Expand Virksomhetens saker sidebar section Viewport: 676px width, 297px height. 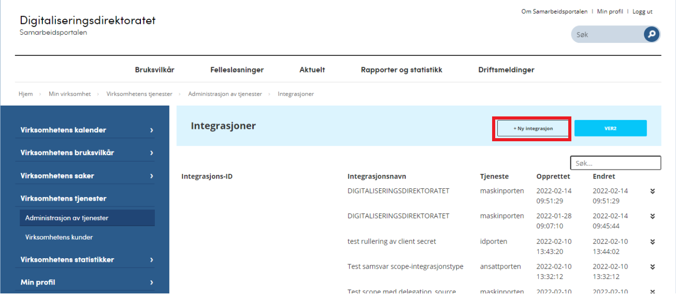(x=151, y=176)
